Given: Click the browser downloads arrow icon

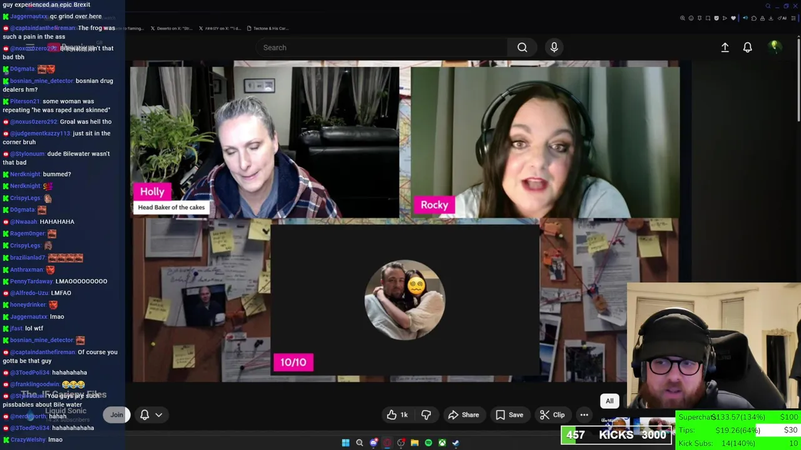Looking at the screenshot, I should point(770,18).
